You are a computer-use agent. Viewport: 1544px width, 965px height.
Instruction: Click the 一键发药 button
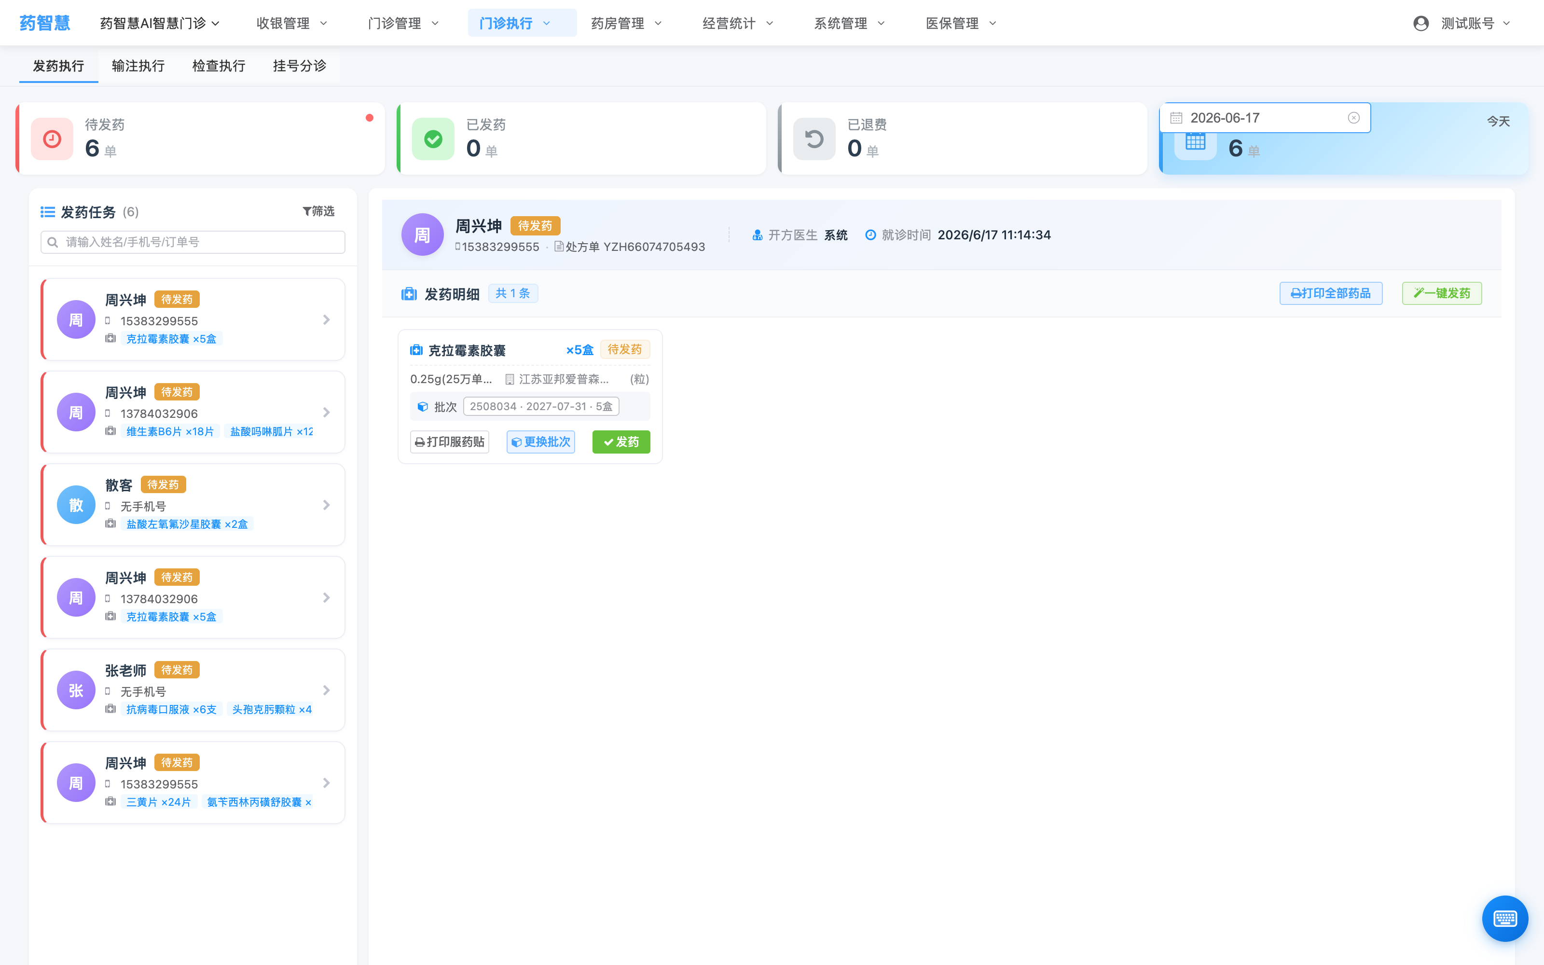tap(1442, 293)
